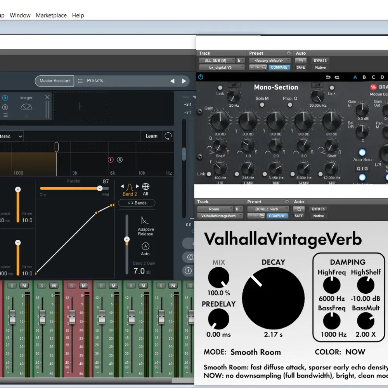This screenshot has height=388, width=388.
Task: Open the bx_digital Preset section menu arrow
Action: (x=289, y=53)
